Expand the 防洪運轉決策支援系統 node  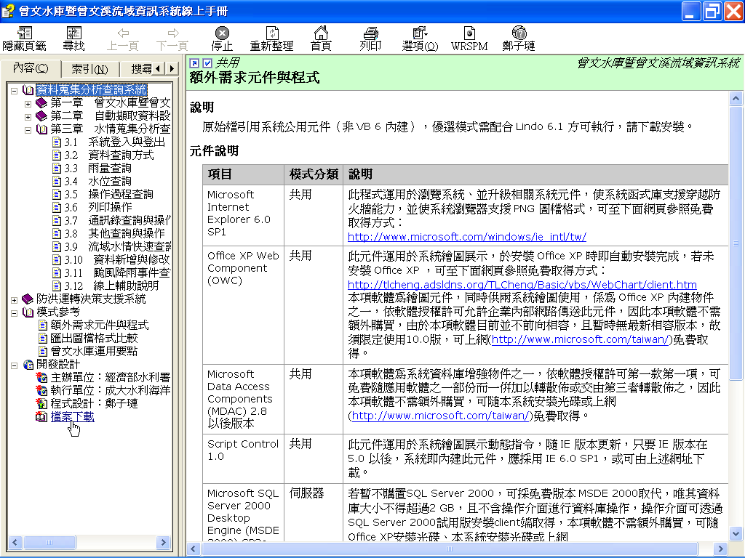[15, 300]
